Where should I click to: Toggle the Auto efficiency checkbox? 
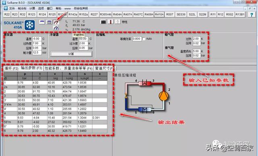[x=144, y=39]
